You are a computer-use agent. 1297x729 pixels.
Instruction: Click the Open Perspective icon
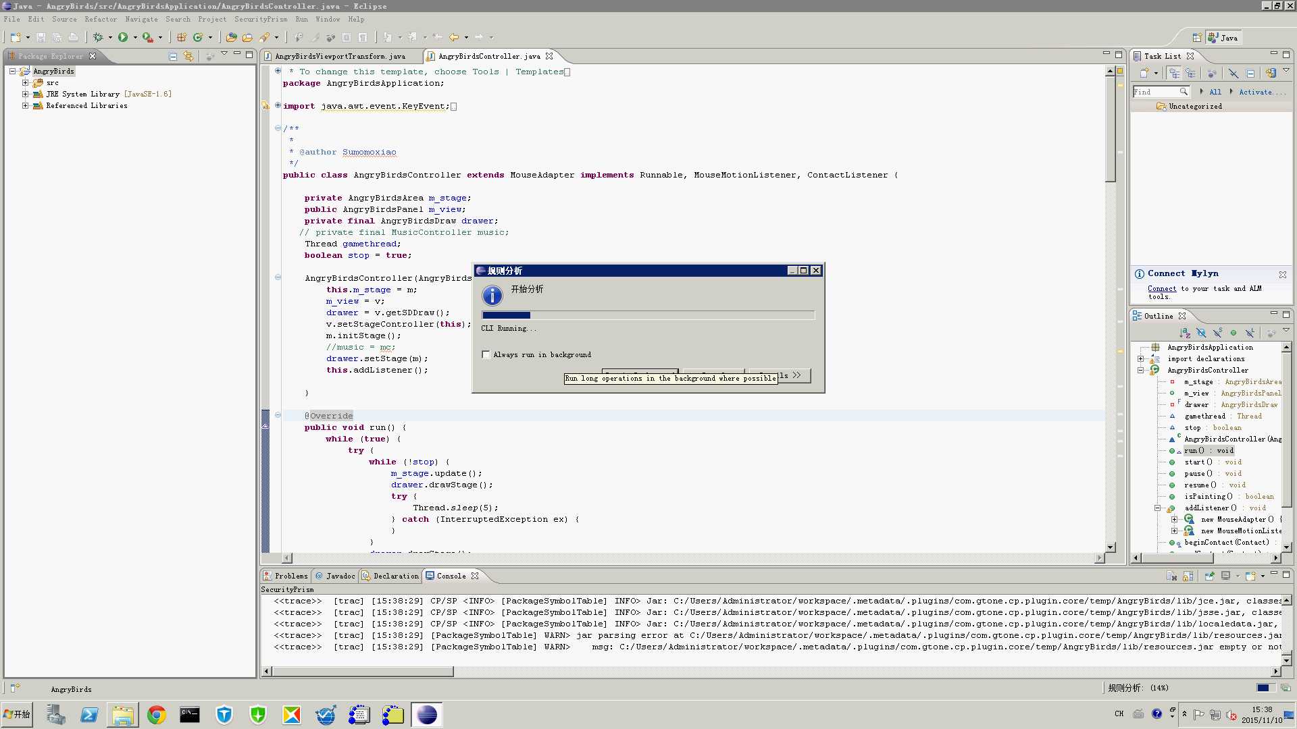coord(1196,38)
